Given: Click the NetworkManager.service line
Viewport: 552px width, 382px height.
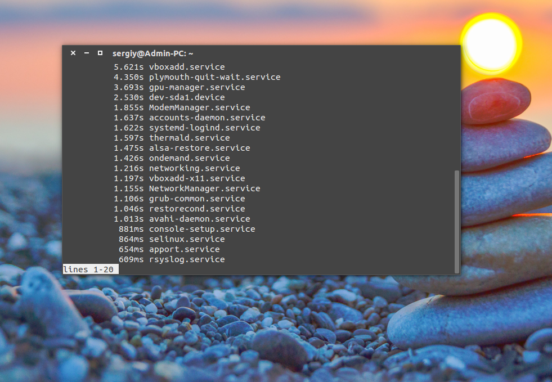Looking at the screenshot, I should pyautogui.click(x=204, y=188).
